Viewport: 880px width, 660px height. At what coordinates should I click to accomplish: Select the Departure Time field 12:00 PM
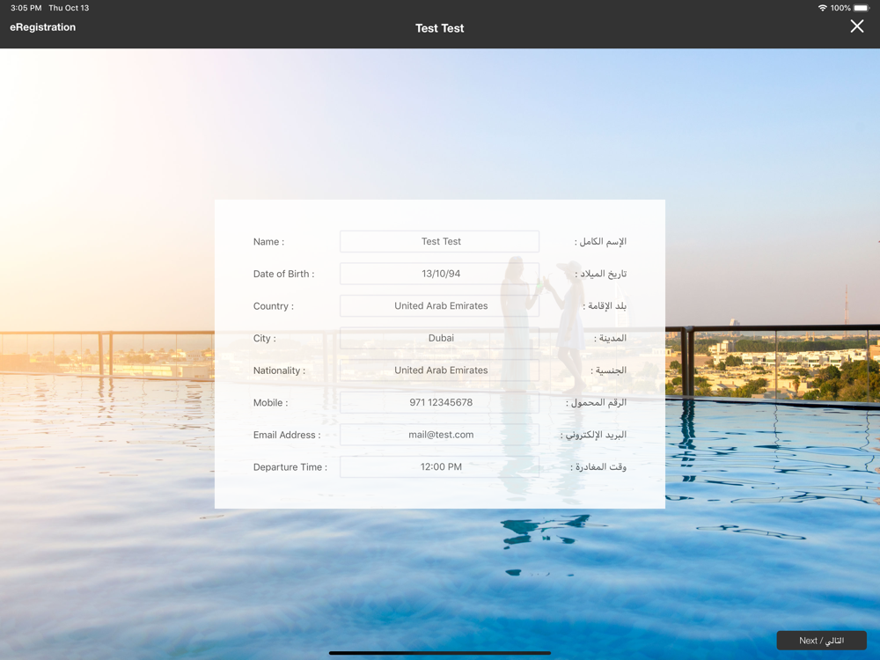(x=439, y=467)
